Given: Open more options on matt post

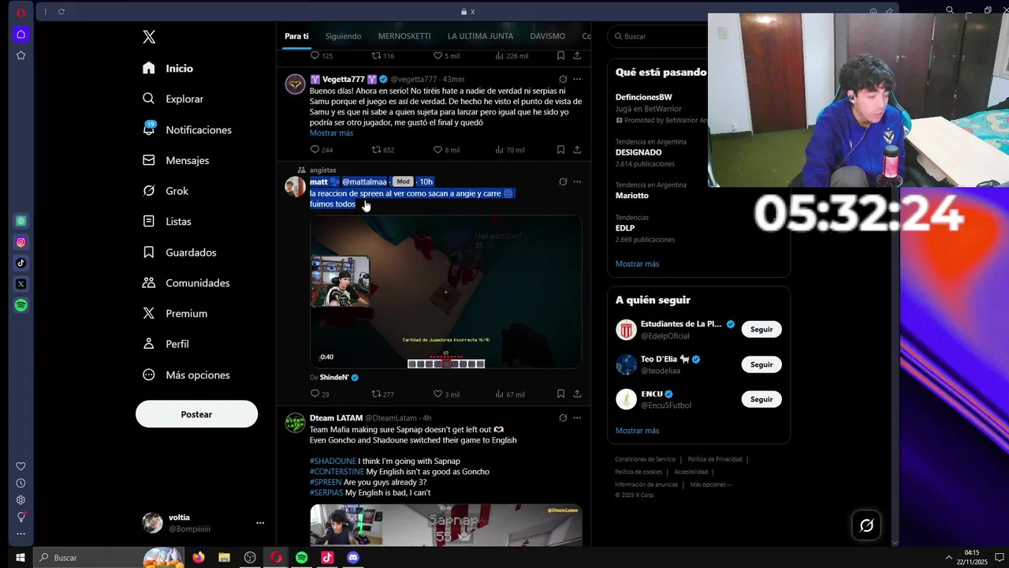Looking at the screenshot, I should (577, 181).
